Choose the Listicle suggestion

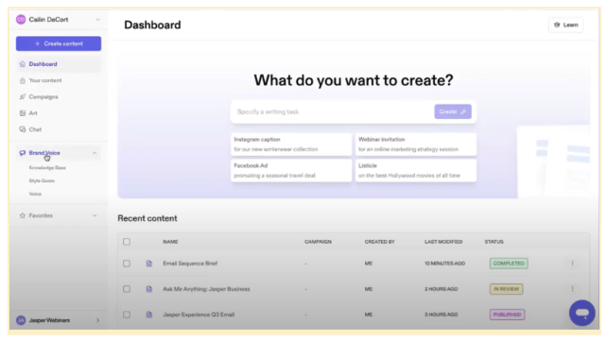click(416, 170)
